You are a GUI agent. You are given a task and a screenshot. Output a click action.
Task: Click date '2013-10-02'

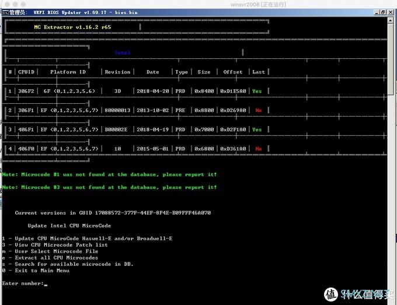153,110
